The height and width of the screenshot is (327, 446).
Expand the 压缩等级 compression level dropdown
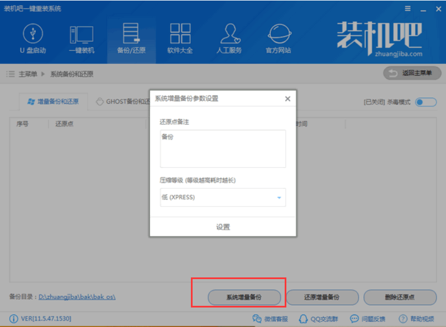[x=223, y=198]
